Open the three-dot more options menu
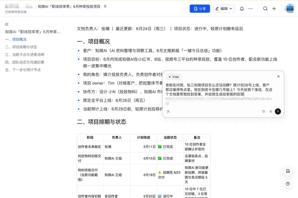The width and height of the screenshot is (298, 198). 251,9
